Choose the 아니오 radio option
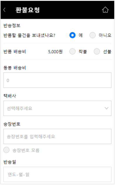 (93, 35)
